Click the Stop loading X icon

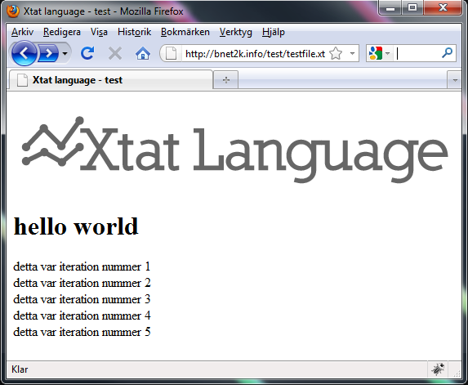click(x=115, y=54)
